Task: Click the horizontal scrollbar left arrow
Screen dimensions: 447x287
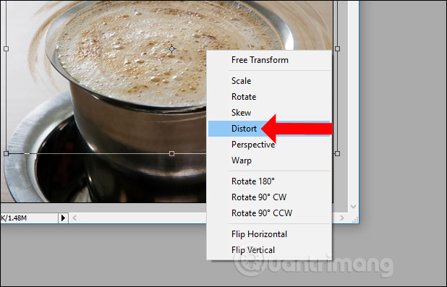Action: tap(74, 218)
